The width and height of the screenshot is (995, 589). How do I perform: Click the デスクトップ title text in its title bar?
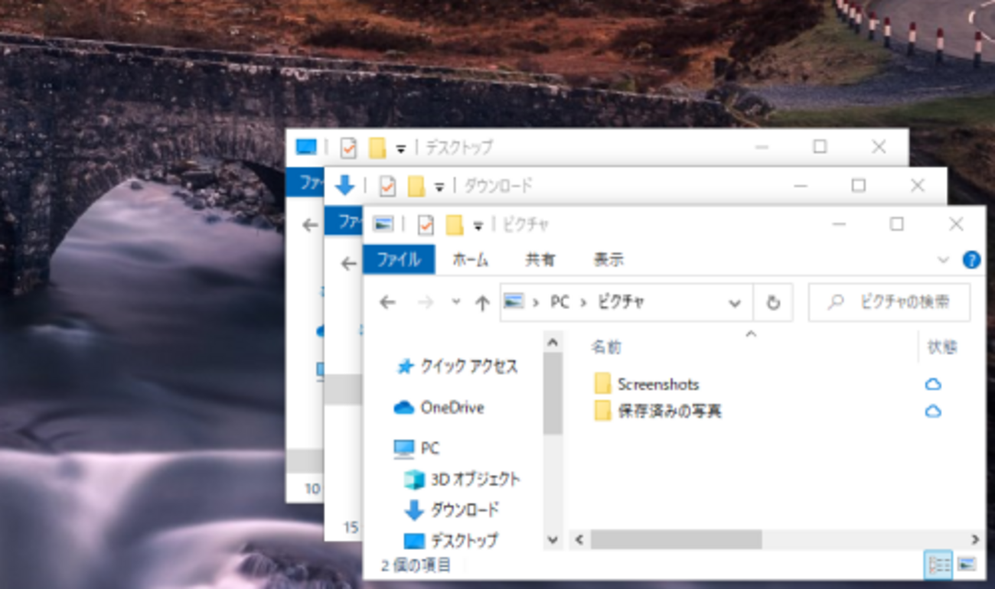click(x=459, y=147)
